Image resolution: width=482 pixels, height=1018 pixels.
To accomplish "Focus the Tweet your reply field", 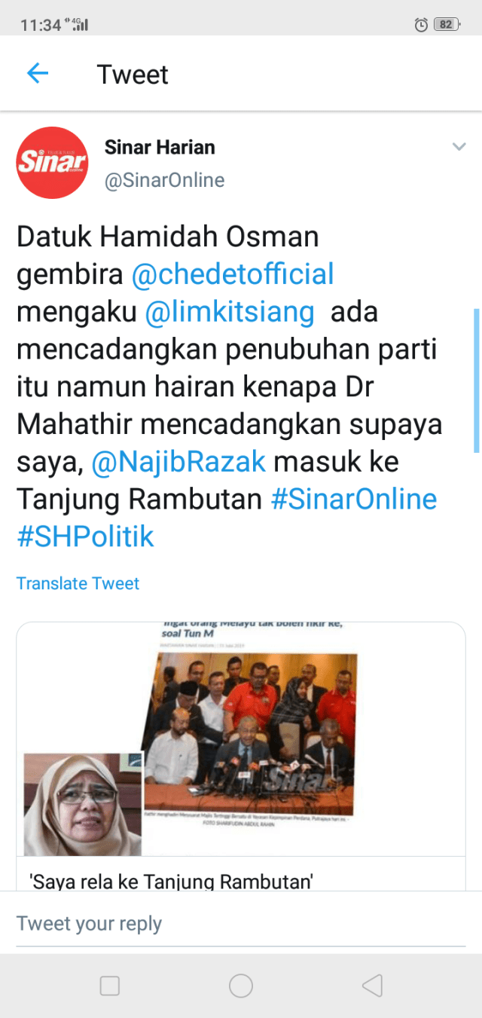I will point(241,924).
